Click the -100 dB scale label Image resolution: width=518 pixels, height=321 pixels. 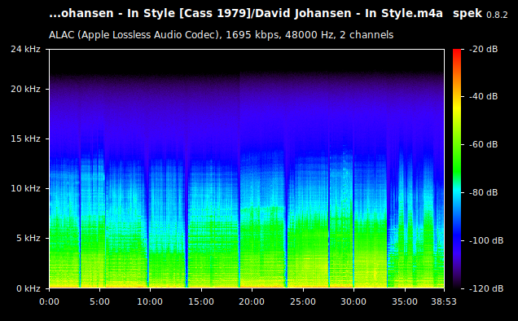486,240
